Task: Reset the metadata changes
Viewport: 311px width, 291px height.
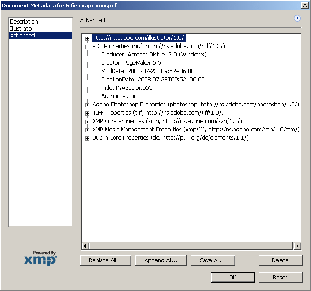Action: [x=280, y=277]
